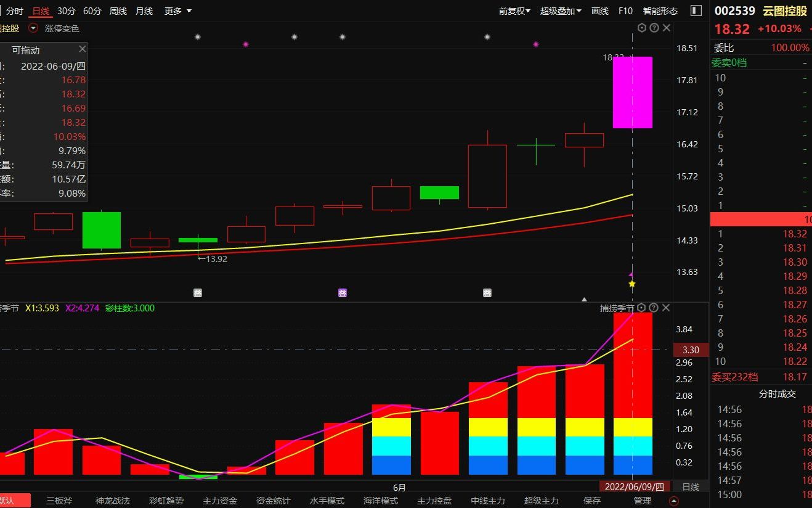
Task: Click the rightmost magenta sparkle marker at top
Action: click(x=536, y=44)
